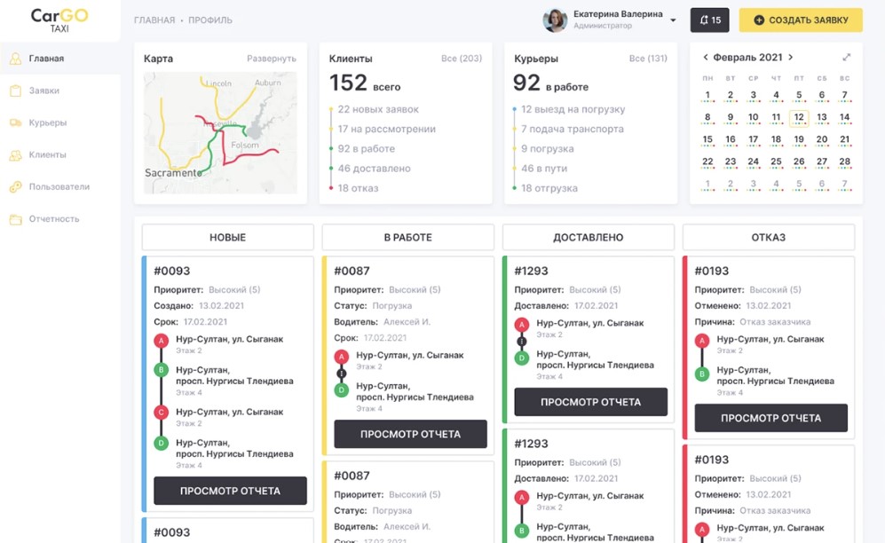The height and width of the screenshot is (543, 885).
Task: Go to the next month in the calendar
Action: [x=791, y=57]
